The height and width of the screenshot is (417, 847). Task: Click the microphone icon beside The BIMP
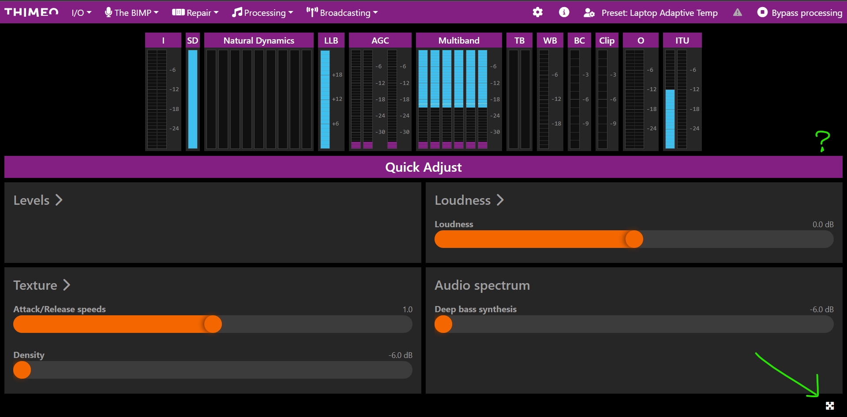108,12
